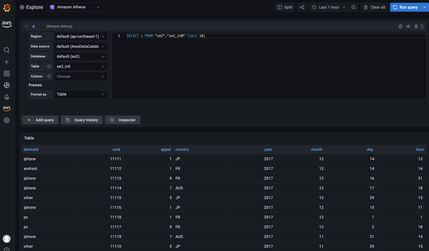The width and height of the screenshot is (429, 251).
Task: Open the Database dropdown default (se2)
Action: [81, 56]
